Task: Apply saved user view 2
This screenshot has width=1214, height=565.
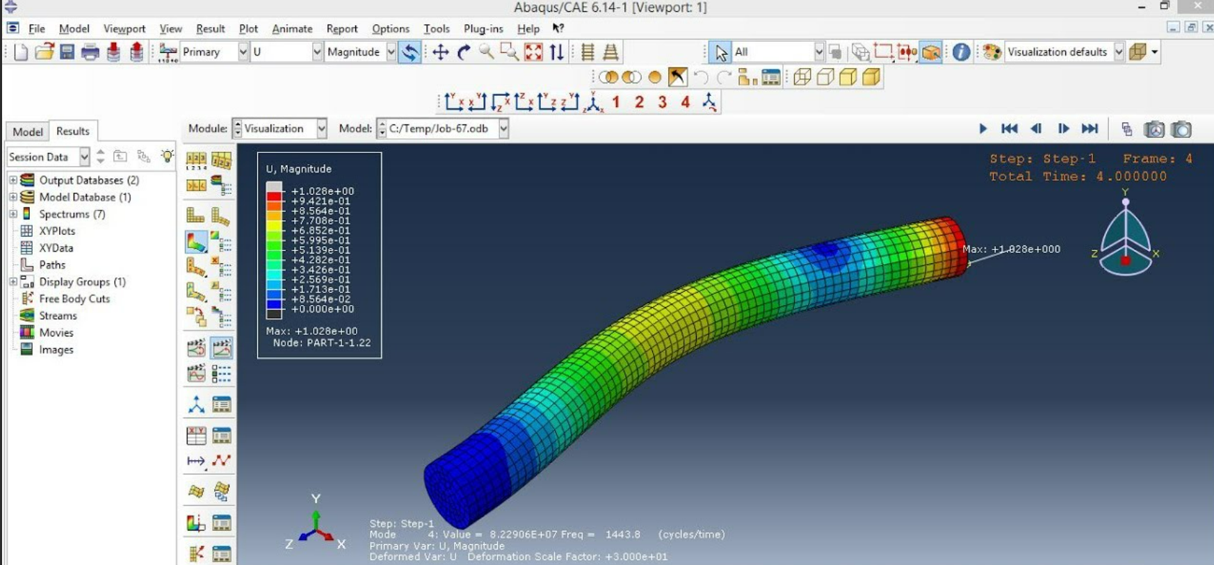Action: coord(639,102)
